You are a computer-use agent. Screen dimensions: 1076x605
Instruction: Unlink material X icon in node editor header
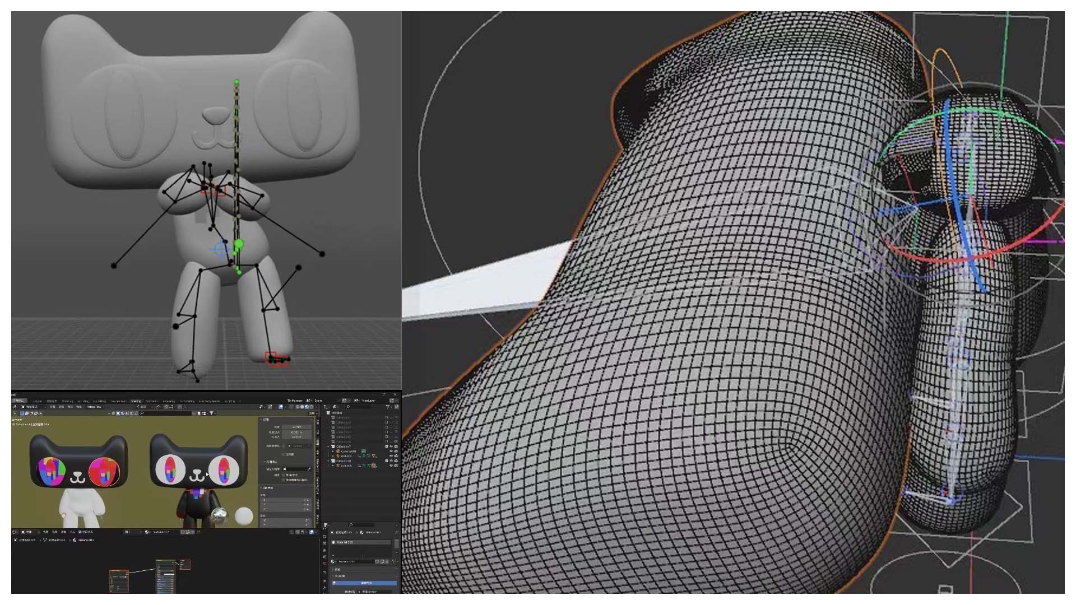pos(192,532)
